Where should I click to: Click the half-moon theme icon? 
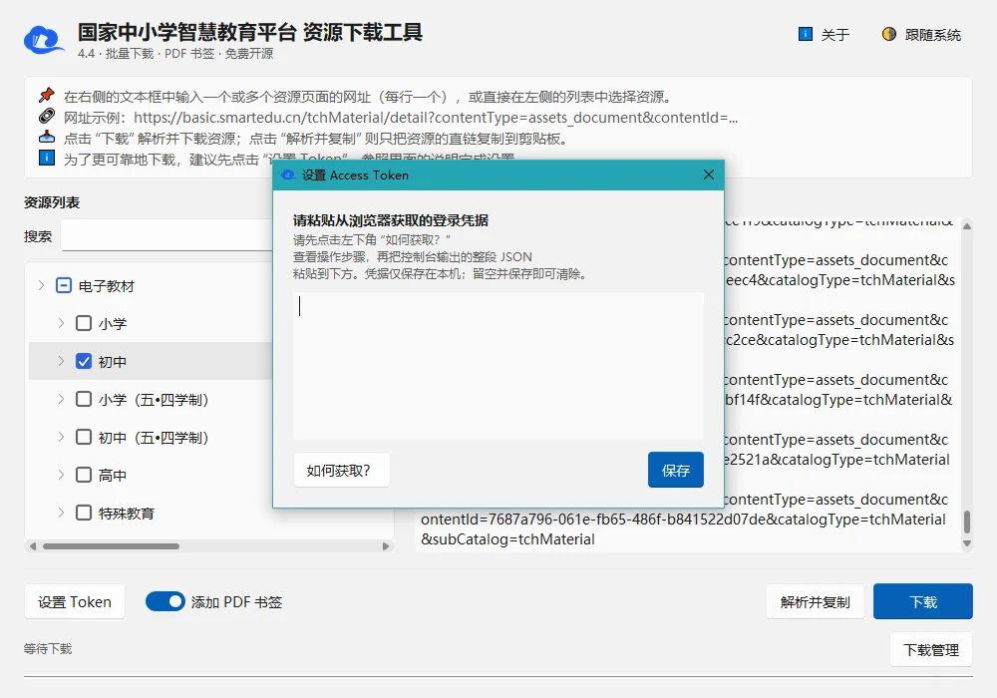pos(889,34)
